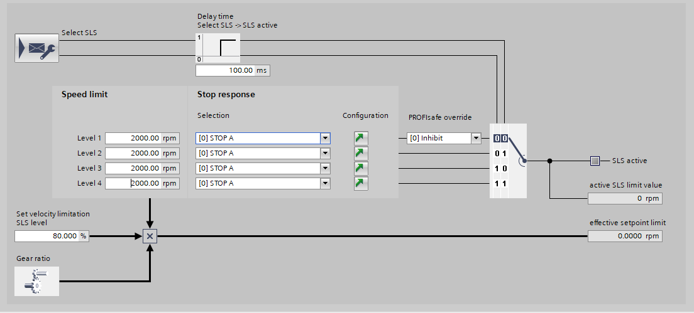Click the Selection column label
694x313 pixels.
pos(213,115)
